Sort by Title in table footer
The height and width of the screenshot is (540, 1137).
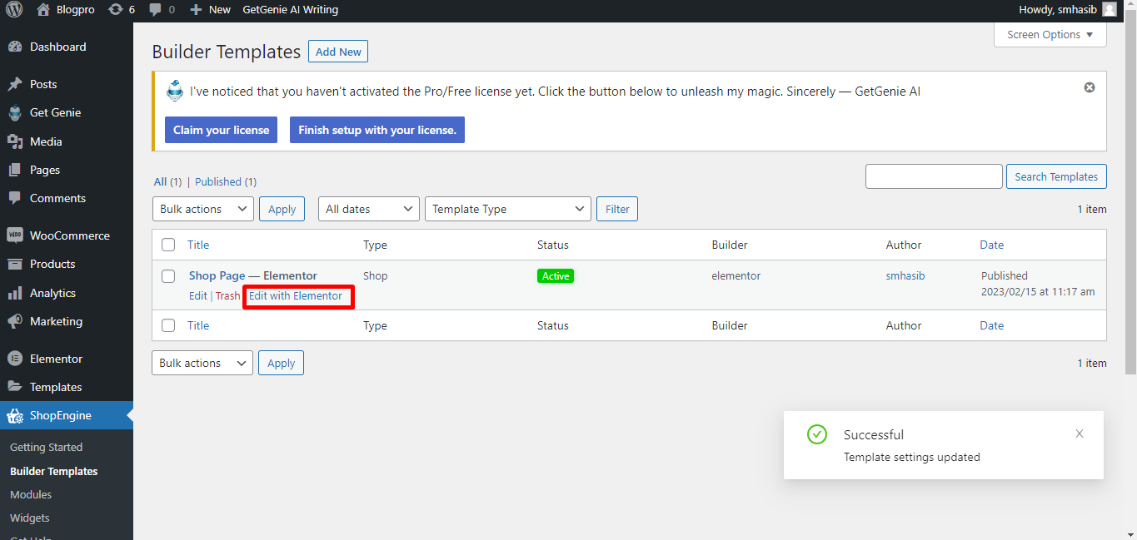(x=198, y=325)
